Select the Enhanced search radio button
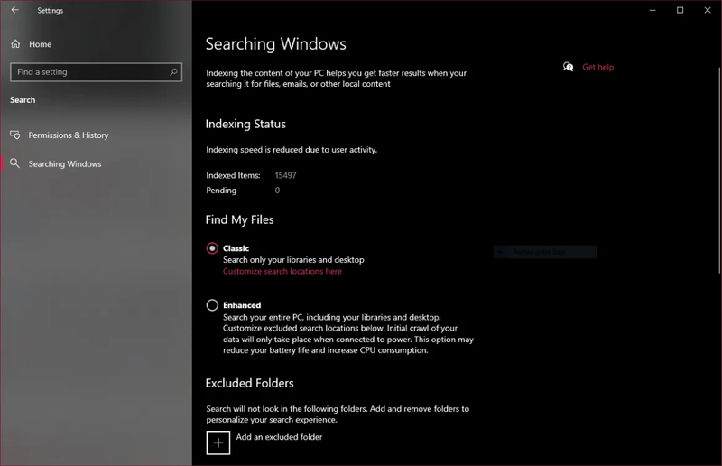This screenshot has width=722, height=466. point(212,305)
